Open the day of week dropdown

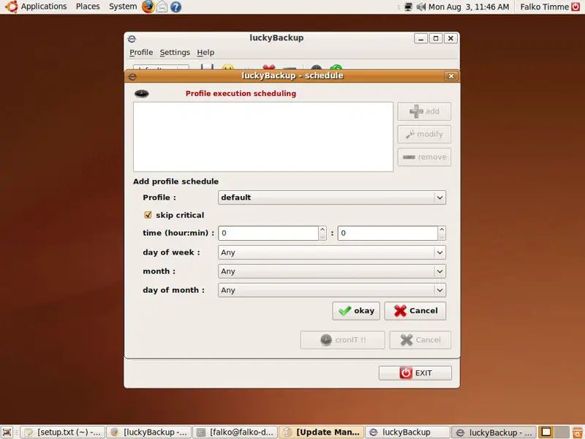point(332,252)
